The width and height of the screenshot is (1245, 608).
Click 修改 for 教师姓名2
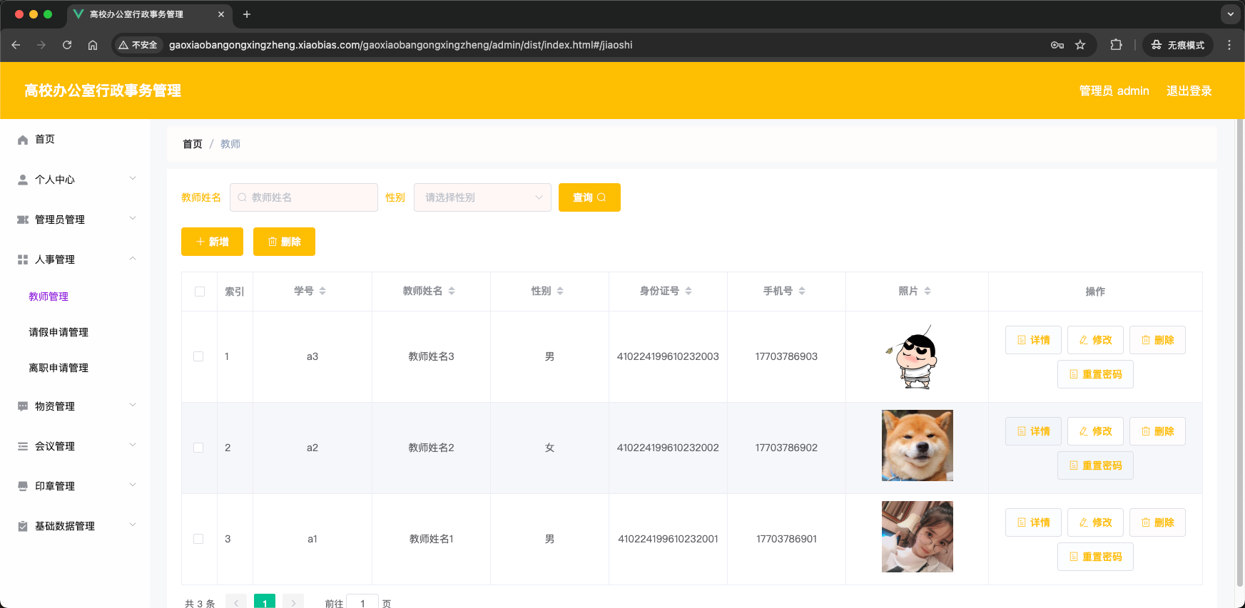tap(1095, 431)
